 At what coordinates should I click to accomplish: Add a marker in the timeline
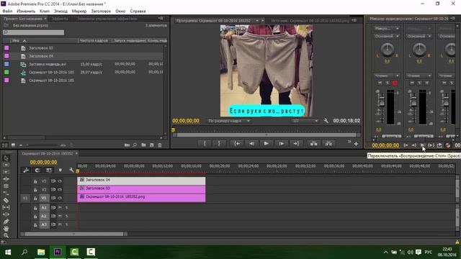[x=61, y=171]
